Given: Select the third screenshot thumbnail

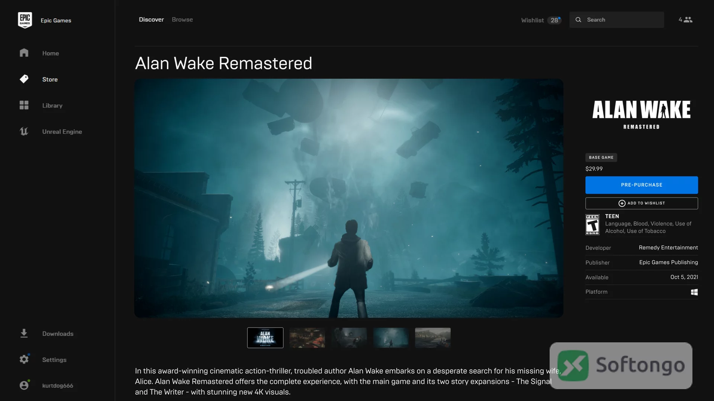Looking at the screenshot, I should [349, 338].
